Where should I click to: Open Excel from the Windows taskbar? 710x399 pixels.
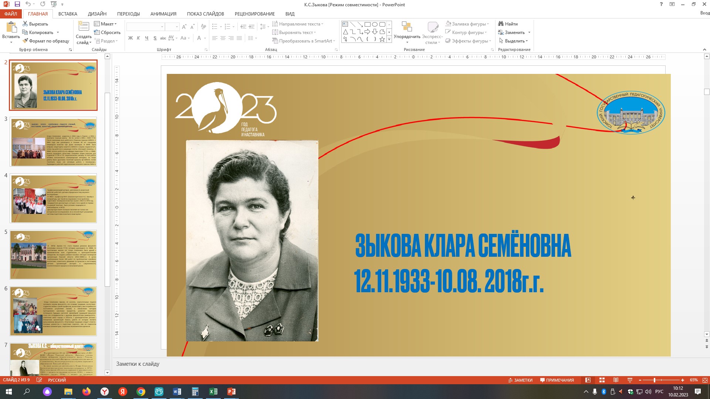(213, 392)
